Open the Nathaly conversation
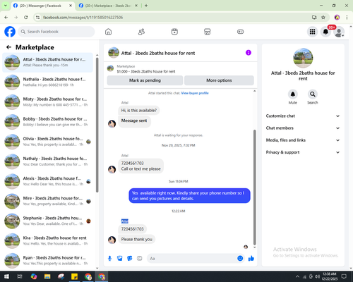Screen dimensions: 353x282 (x=47, y=161)
